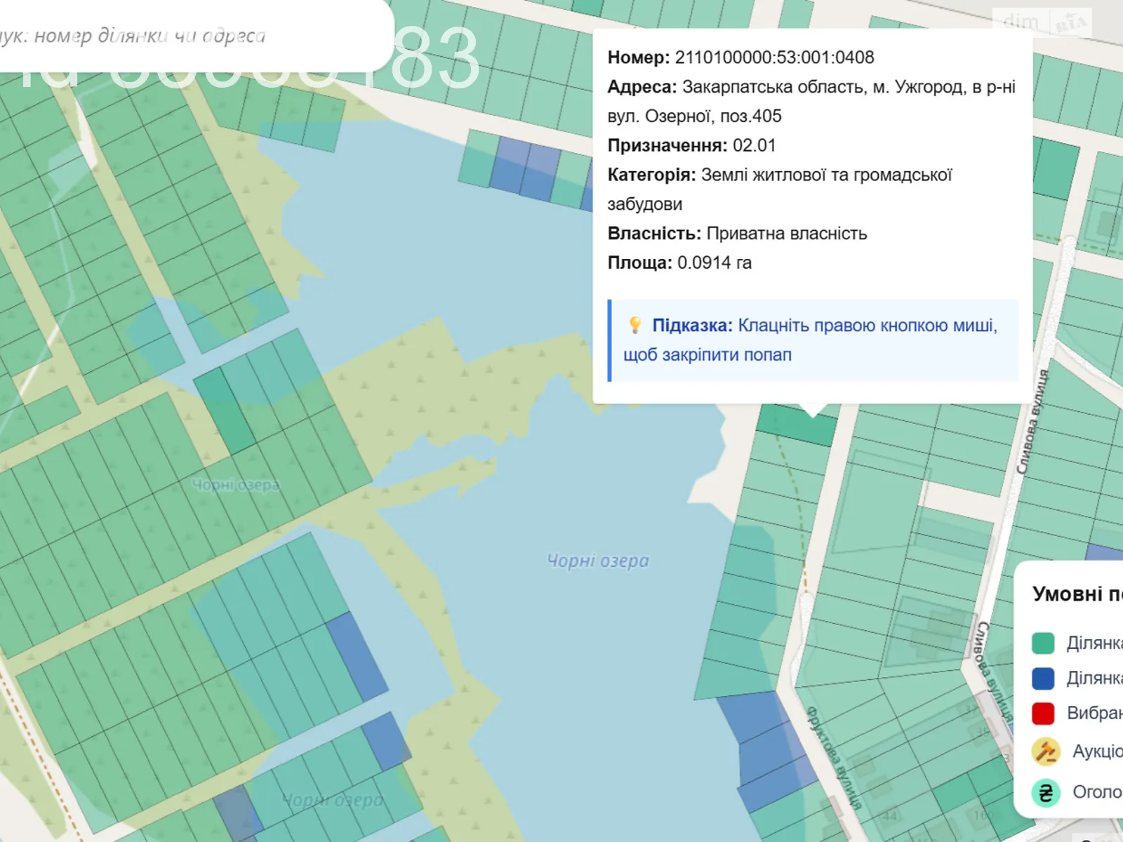Click the green parcel legend swatch
This screenshot has height=842, width=1123.
pyautogui.click(x=1043, y=643)
